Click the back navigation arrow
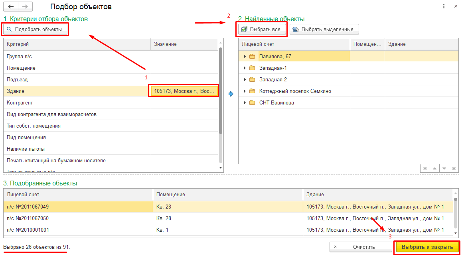 (x=11, y=7)
